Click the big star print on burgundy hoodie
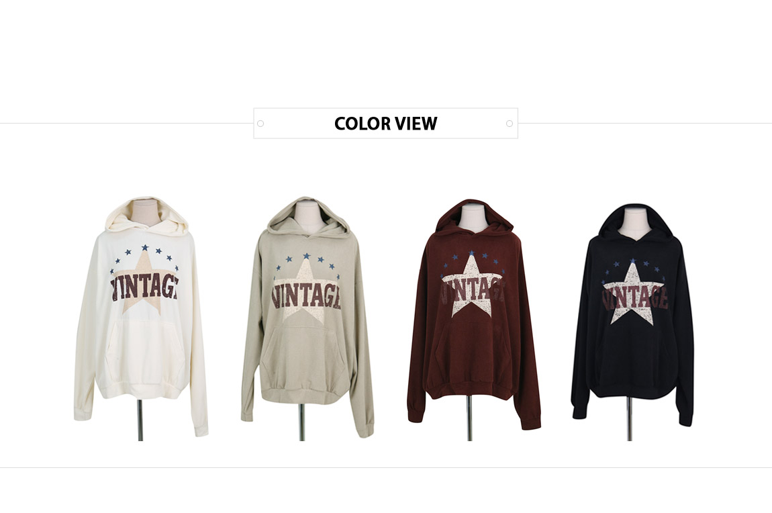Viewport: 772px width, 513px height. [x=472, y=286]
